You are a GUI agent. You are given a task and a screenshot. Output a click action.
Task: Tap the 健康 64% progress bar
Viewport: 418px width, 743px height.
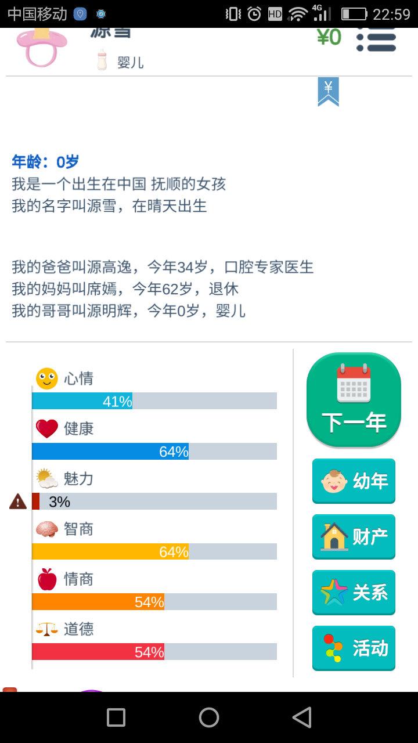pyautogui.click(x=154, y=451)
